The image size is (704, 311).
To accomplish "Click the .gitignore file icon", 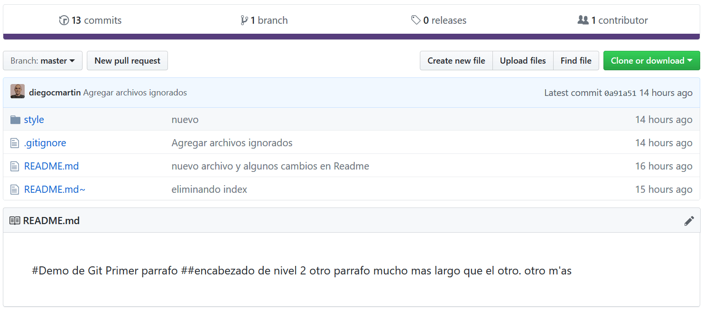I will point(14,142).
